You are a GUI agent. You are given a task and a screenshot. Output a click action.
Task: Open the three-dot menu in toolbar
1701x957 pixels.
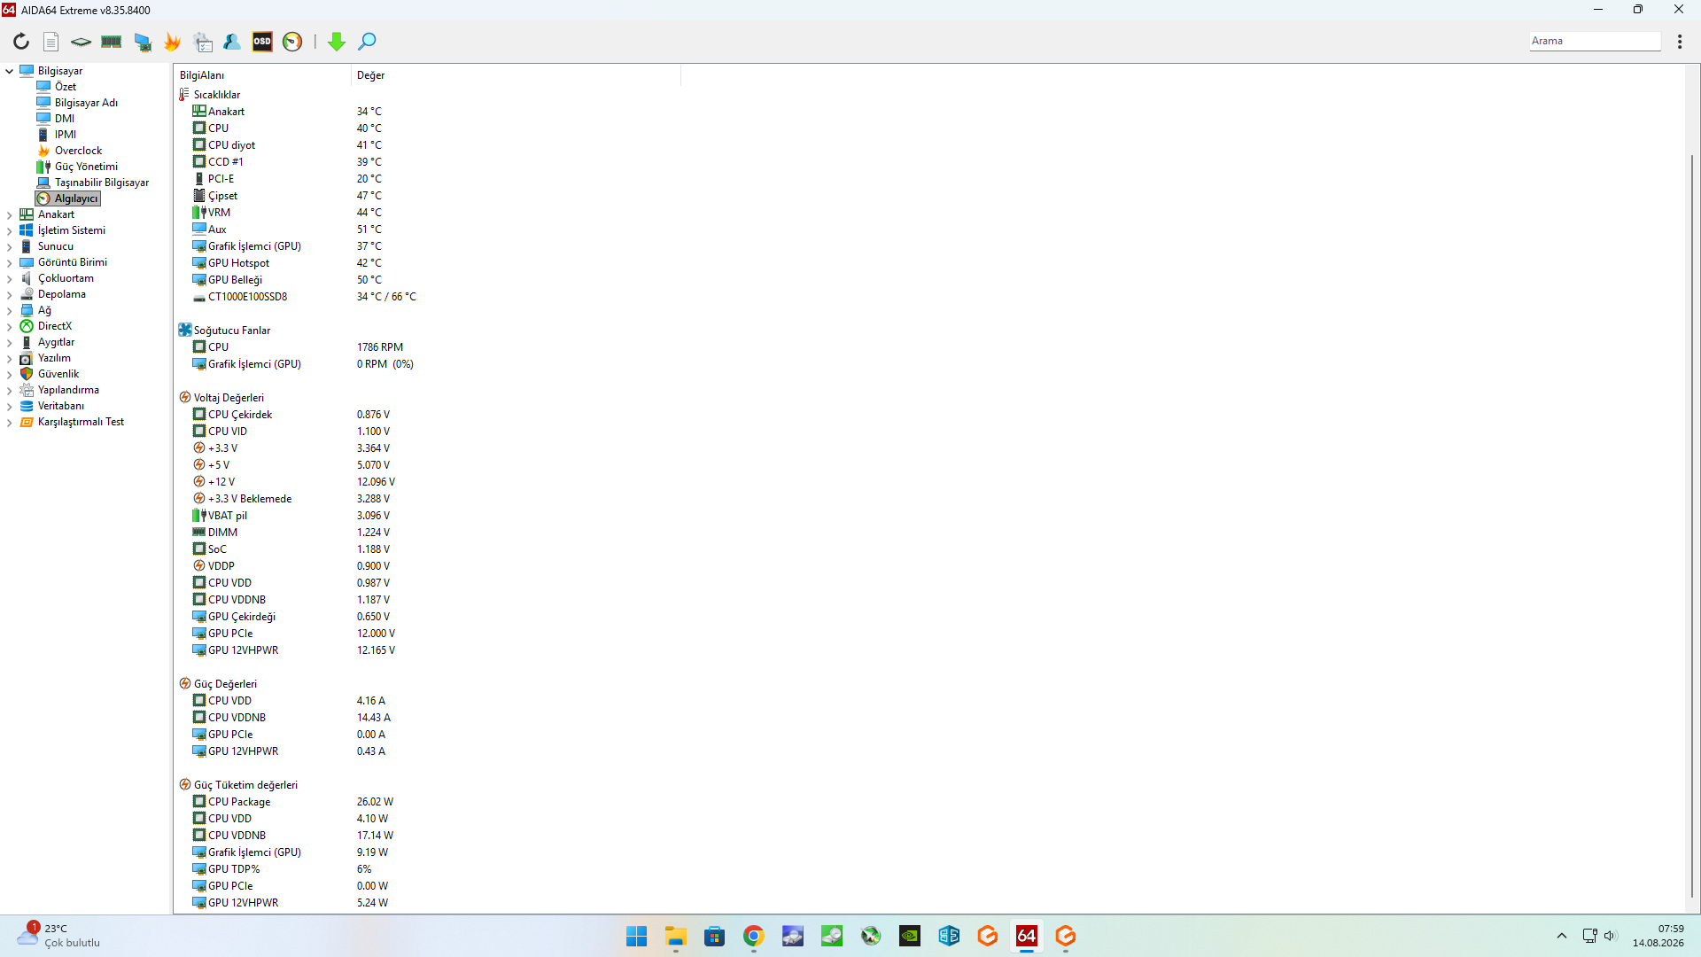pyautogui.click(x=1680, y=42)
